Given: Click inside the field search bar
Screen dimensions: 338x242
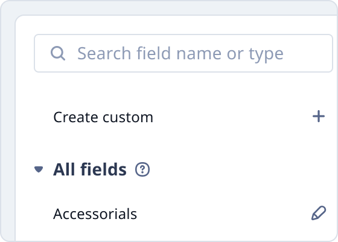Looking at the screenshot, I should (183, 53).
